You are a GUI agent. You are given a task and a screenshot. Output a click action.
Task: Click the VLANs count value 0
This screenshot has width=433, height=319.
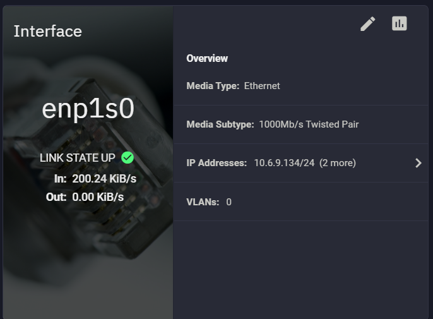pyautogui.click(x=228, y=202)
